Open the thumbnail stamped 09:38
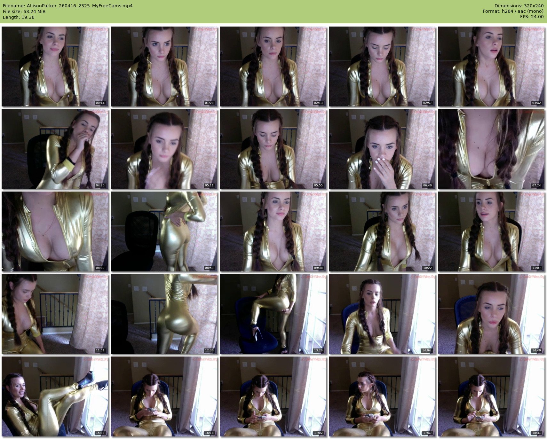547x439 pixels. (273, 231)
